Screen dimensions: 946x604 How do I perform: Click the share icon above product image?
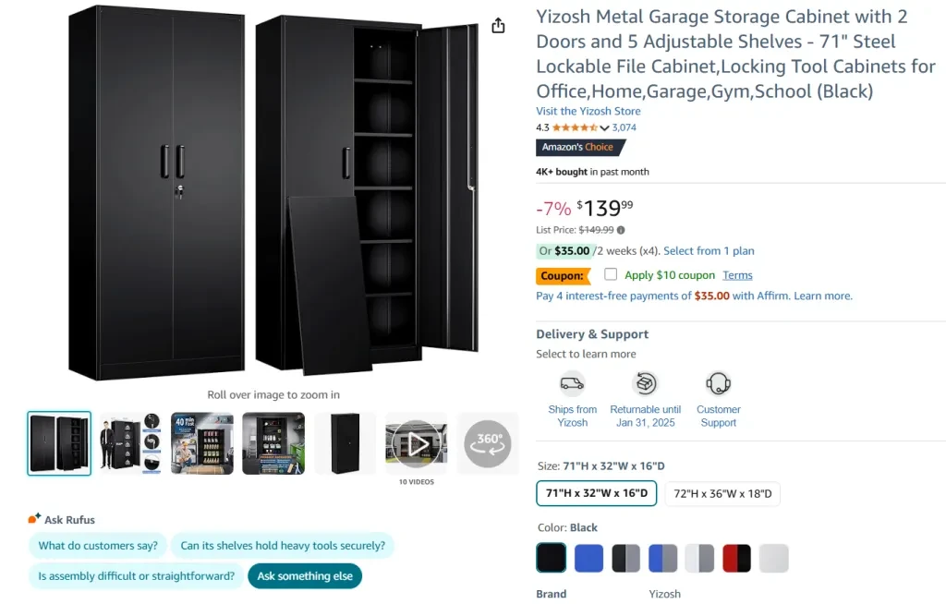[x=498, y=25]
